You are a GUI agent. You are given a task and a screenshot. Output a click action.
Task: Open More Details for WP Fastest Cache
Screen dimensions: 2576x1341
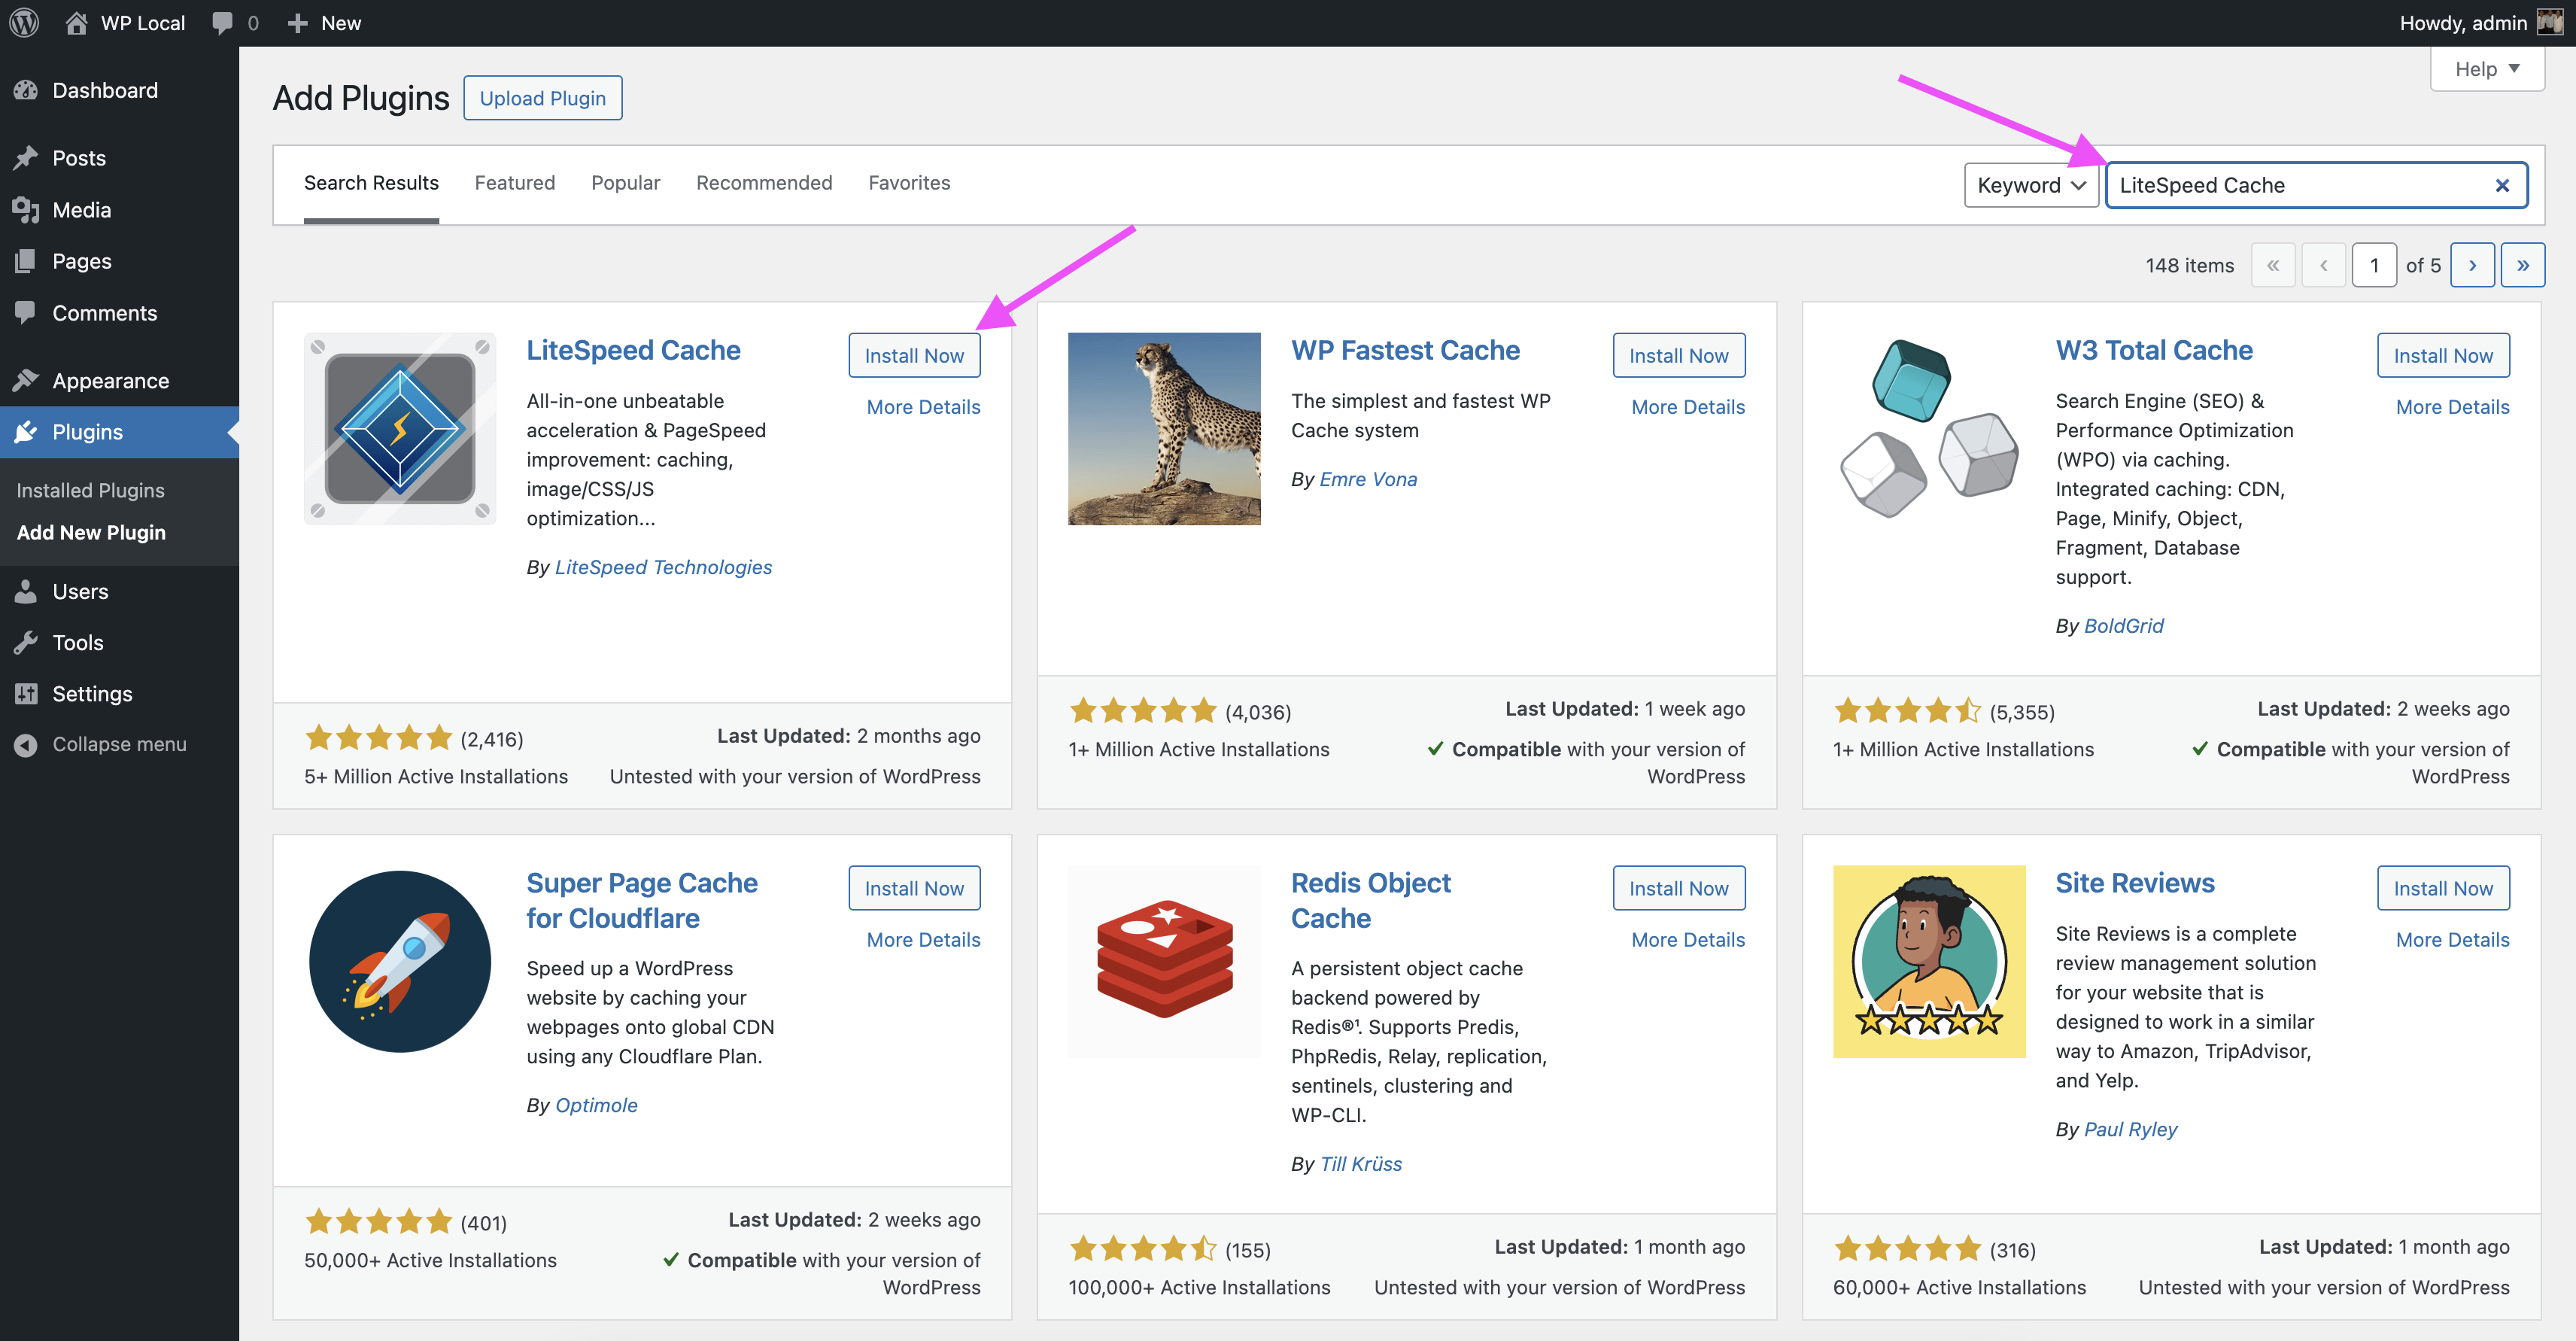pyautogui.click(x=1687, y=407)
